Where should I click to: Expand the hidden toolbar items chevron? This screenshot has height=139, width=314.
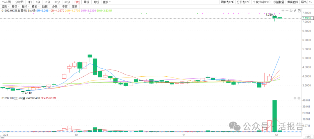point(310,2)
